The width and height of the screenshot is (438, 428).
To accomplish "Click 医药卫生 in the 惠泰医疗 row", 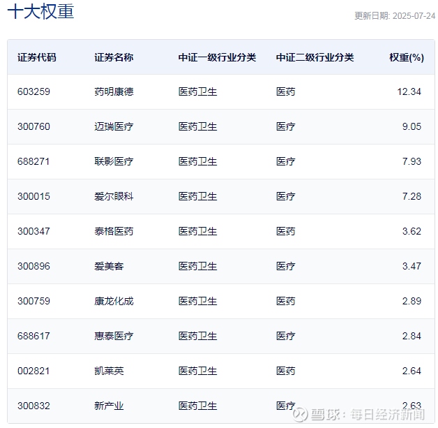I will 198,336.
